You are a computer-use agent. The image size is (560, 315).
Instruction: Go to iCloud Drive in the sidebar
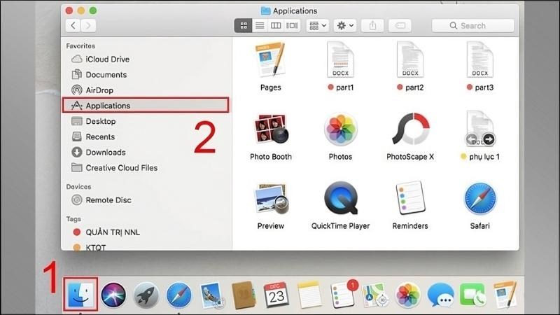tap(107, 59)
